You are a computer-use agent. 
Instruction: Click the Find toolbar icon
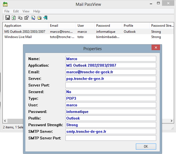click(33, 18)
